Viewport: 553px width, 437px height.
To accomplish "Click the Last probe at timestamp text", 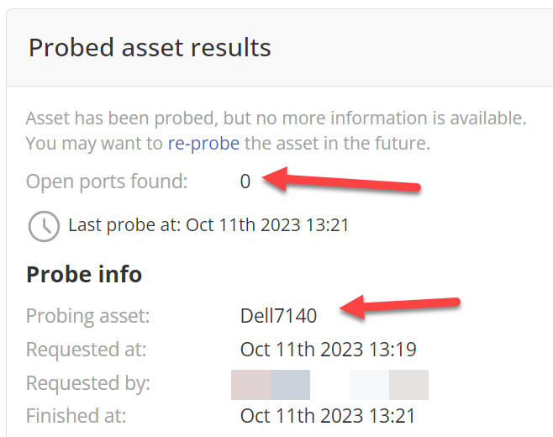I will pos(208,225).
